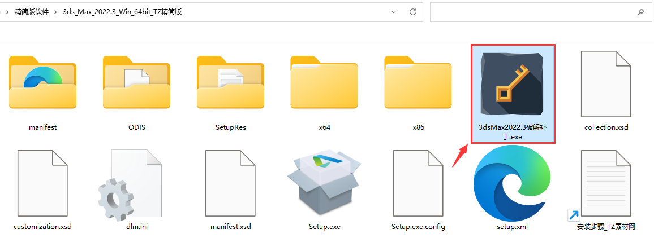Click the chevron before 精简版软件 breadcrumb
Viewport: 654px width, 251px height.
point(7,12)
